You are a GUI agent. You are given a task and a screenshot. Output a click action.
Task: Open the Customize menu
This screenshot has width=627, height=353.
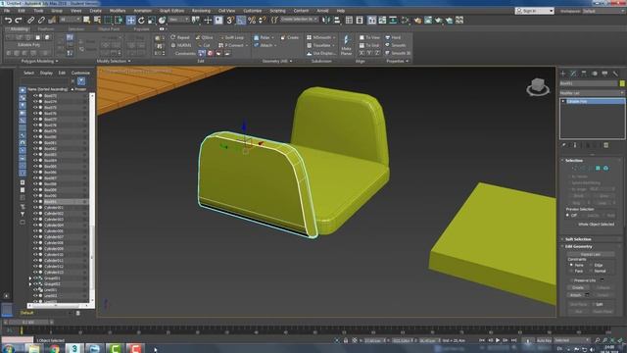(x=253, y=11)
